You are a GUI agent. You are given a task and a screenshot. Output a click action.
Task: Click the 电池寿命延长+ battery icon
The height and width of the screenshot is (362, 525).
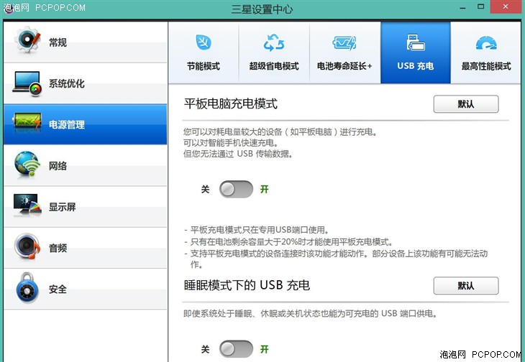click(x=344, y=43)
